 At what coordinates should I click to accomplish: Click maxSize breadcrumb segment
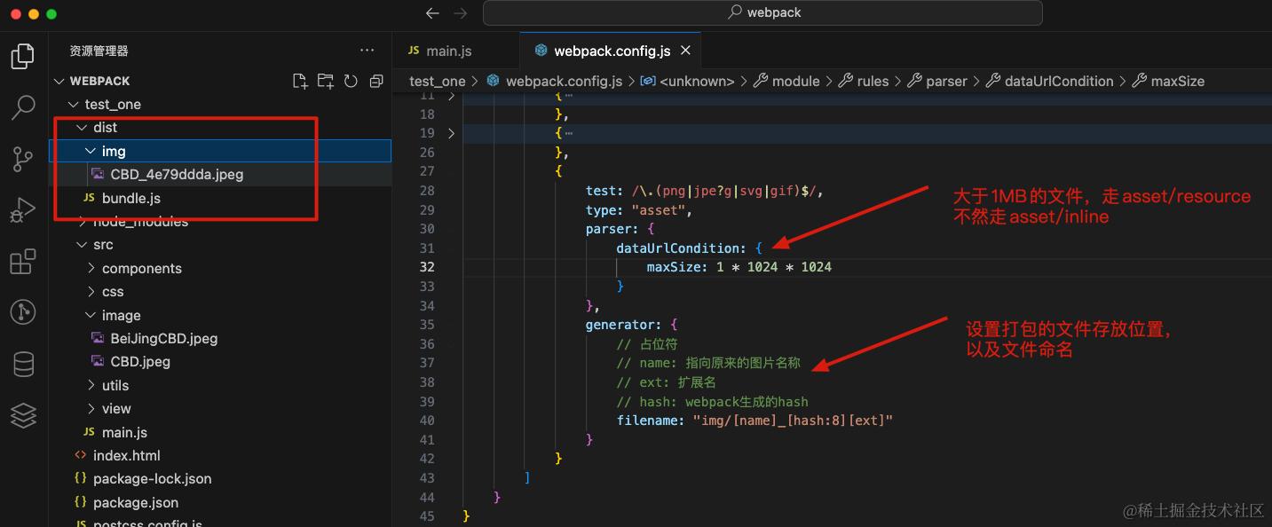click(x=1177, y=81)
